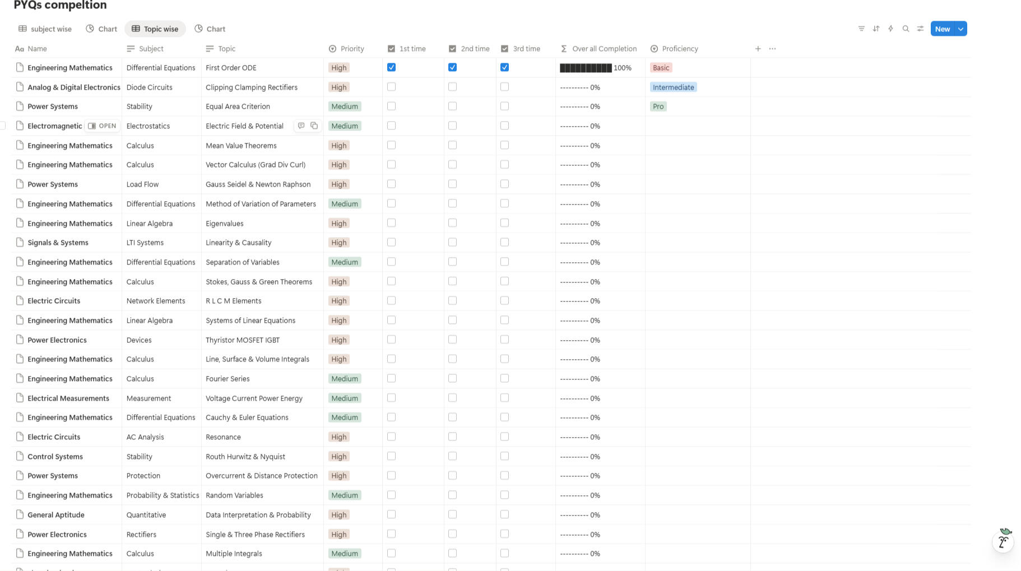Screen dimensions: 1021x571
Task: Expand the New button dropdown arrow
Action: click(x=961, y=29)
